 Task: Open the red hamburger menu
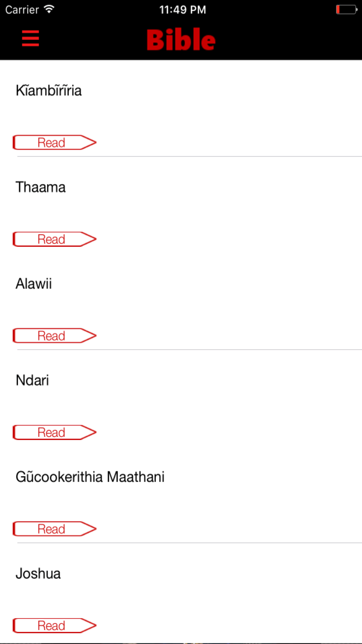click(x=30, y=38)
